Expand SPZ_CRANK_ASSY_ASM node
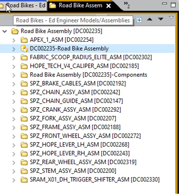The width and height of the screenshot is (179, 194). [x=14, y=110]
